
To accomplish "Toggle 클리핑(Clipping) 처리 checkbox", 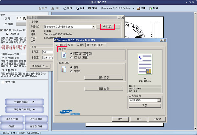I will point(2,30).
